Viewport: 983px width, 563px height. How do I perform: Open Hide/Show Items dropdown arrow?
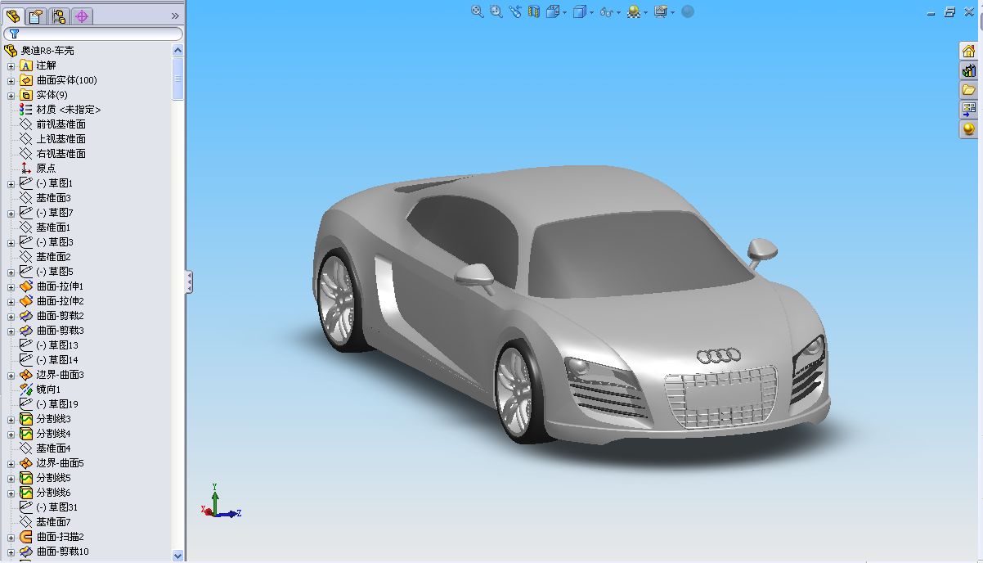(618, 12)
